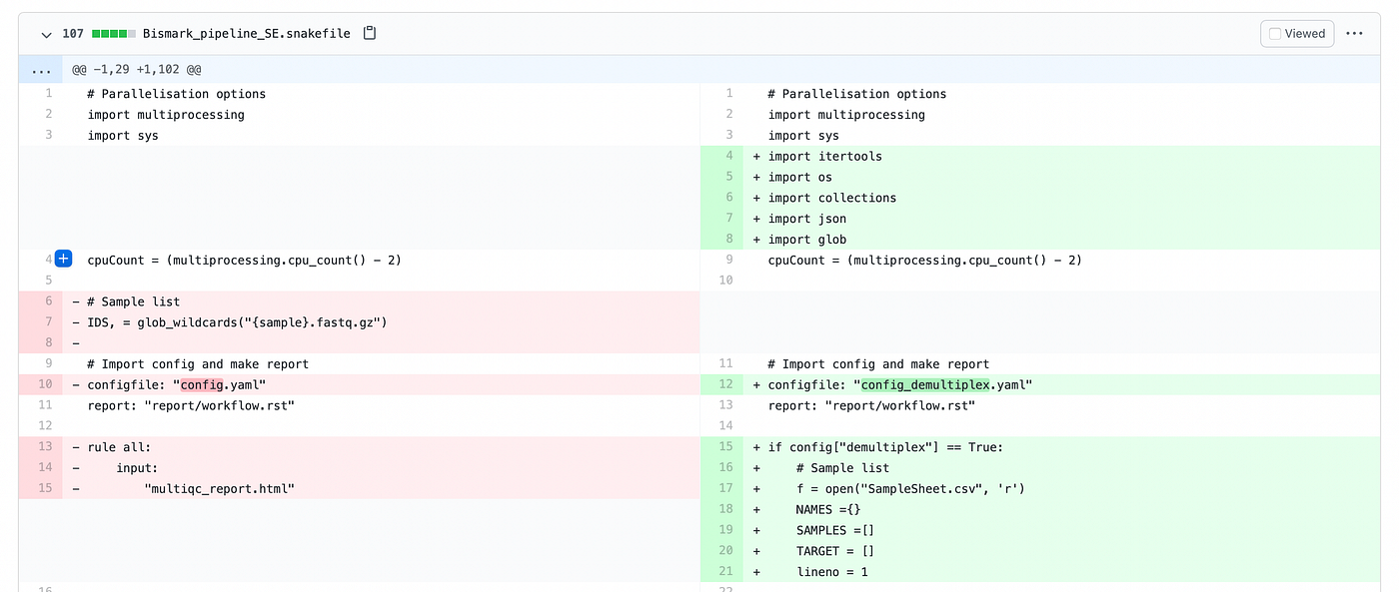Image resolution: width=1399 pixels, height=592 pixels.
Task: Select the hunk header @@ -1,29 +1,102 @@
Action: [x=136, y=71]
